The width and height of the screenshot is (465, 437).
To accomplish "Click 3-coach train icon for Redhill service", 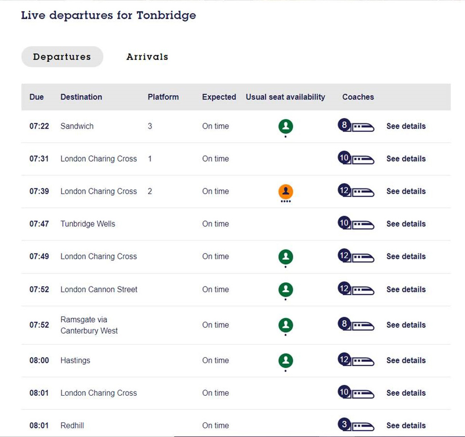I will (356, 424).
